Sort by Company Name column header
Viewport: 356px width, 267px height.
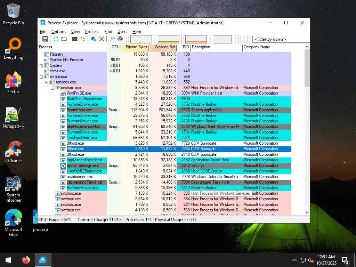(267, 47)
